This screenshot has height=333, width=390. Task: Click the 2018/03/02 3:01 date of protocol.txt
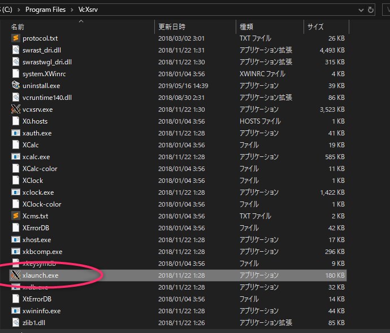pyautogui.click(x=181, y=38)
